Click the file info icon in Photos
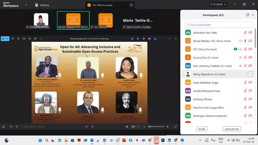The width and height of the screenshot is (258, 145). (x=17, y=126)
